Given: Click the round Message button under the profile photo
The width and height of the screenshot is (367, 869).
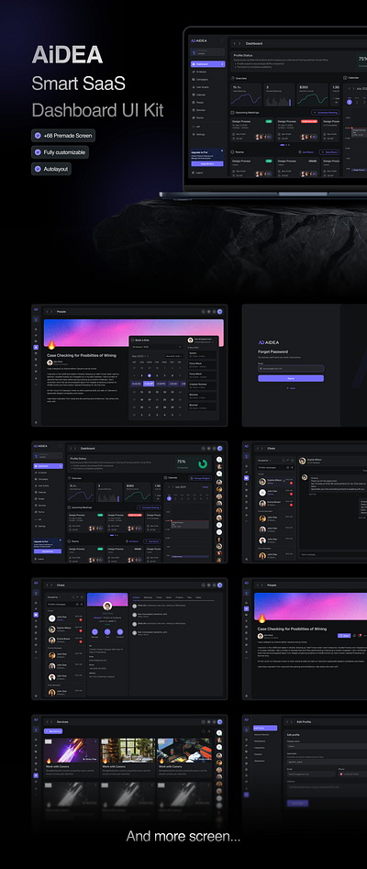Looking at the screenshot, I should pyautogui.click(x=95, y=631).
